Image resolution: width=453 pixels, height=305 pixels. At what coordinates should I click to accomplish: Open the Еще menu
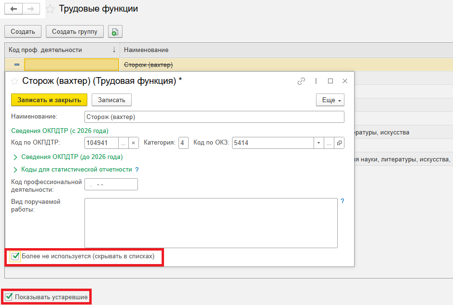330,100
